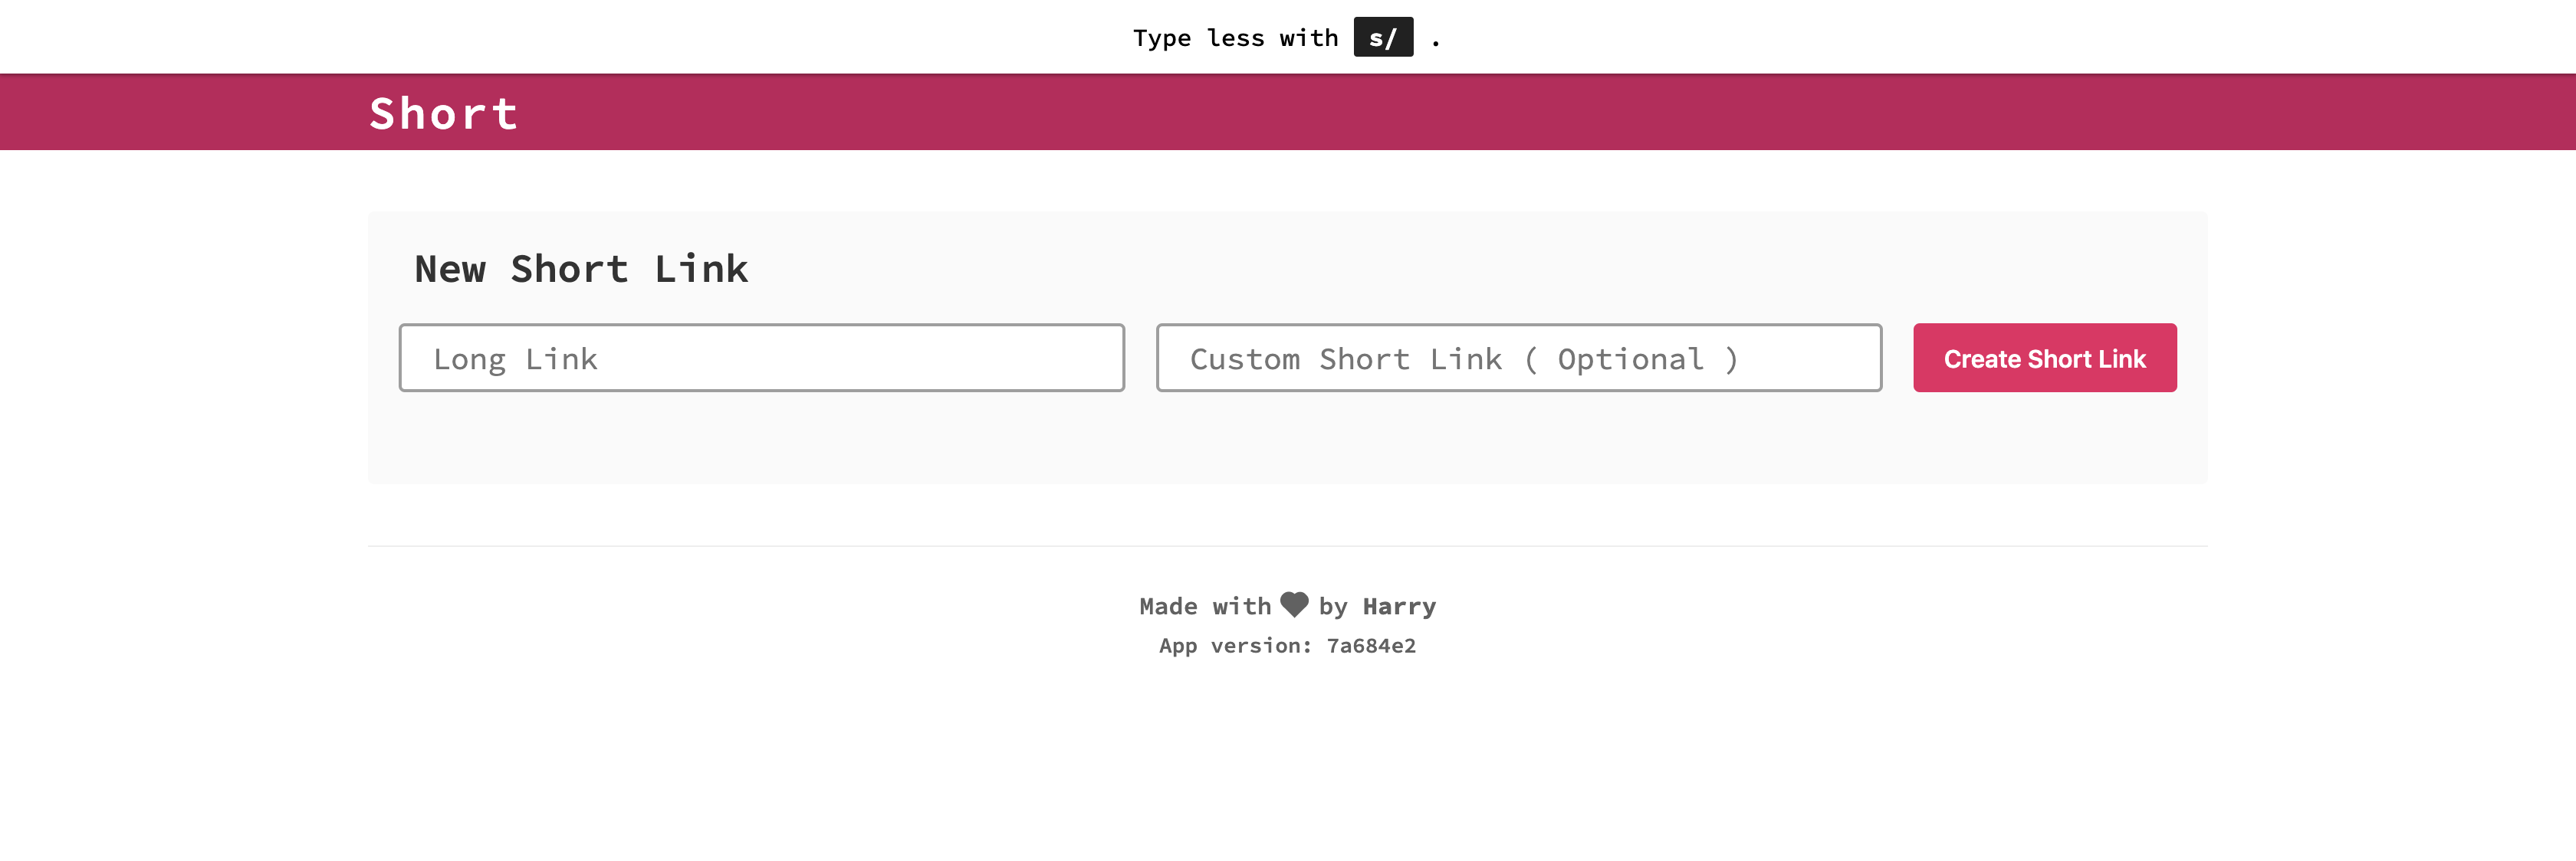The height and width of the screenshot is (861, 2576).
Task: Click the word 'by' in footer
Action: point(1332,606)
